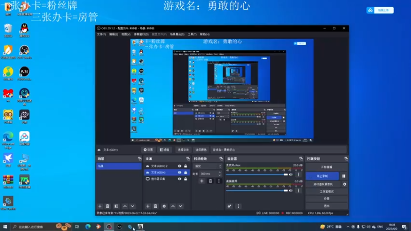Select the scene item in Scenes list

(119, 166)
